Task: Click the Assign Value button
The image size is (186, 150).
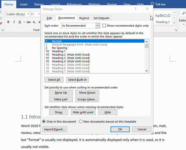Action: point(87,99)
